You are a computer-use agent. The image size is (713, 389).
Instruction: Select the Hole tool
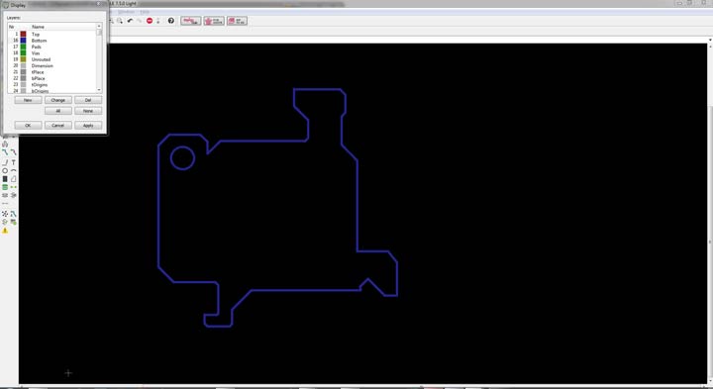5,195
